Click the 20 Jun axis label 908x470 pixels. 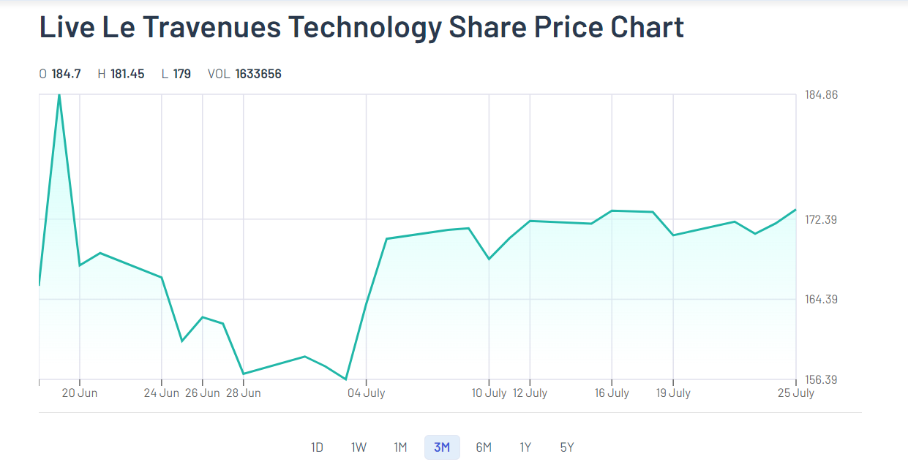tap(80, 393)
